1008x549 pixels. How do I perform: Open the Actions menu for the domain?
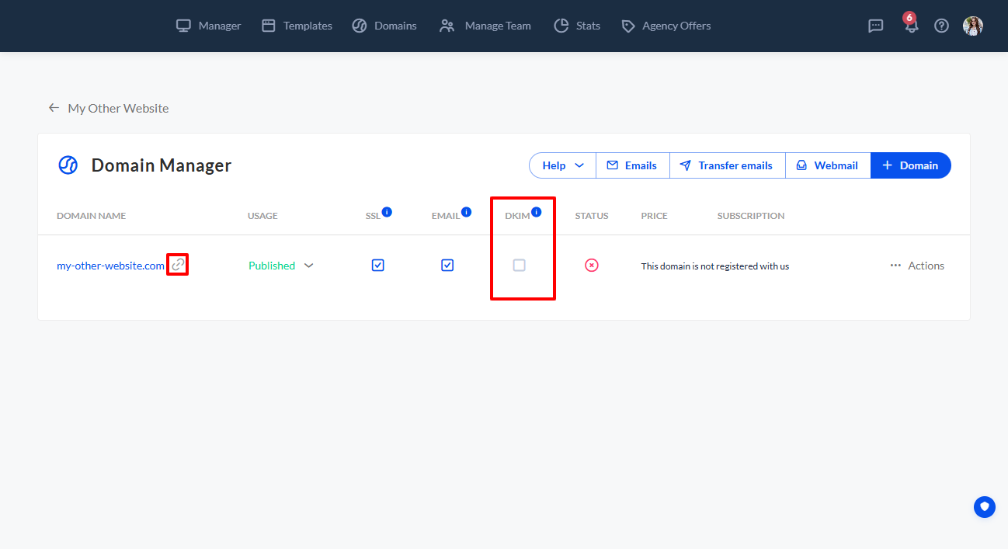pyautogui.click(x=917, y=266)
